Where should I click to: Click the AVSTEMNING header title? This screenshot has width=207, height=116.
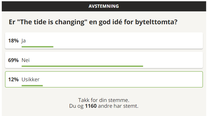(x=104, y=6)
